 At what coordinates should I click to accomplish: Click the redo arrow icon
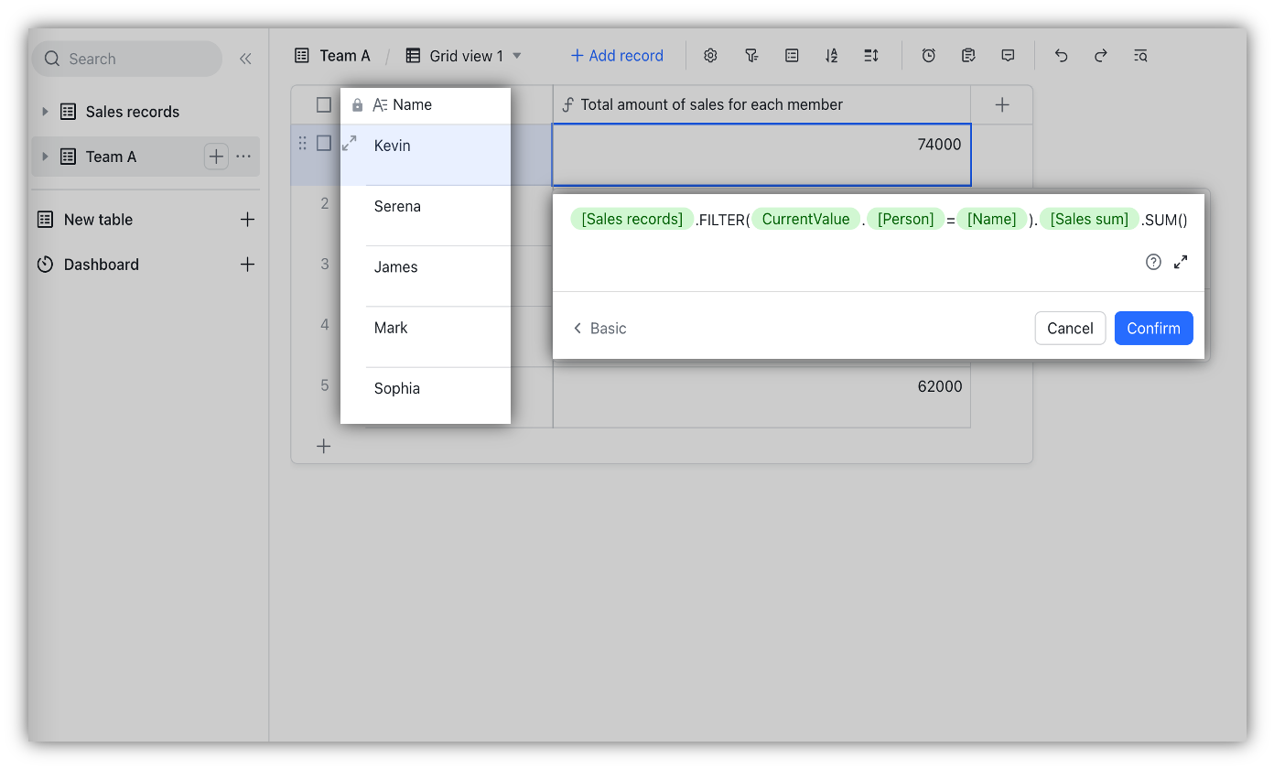pyautogui.click(x=1101, y=56)
